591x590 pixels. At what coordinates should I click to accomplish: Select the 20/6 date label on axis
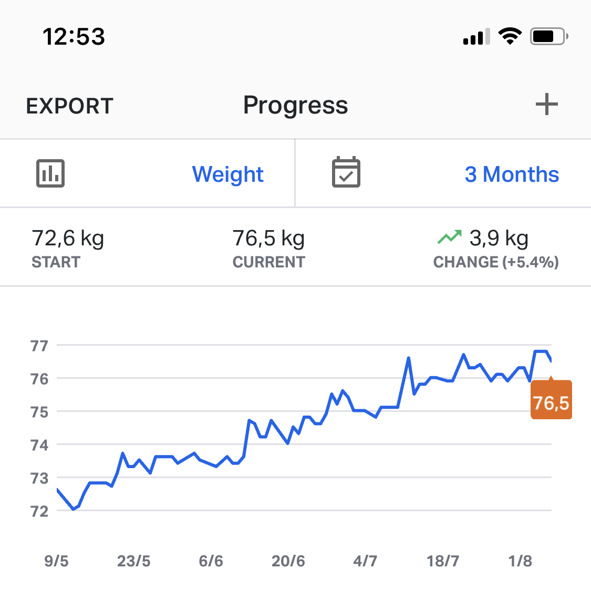(288, 561)
